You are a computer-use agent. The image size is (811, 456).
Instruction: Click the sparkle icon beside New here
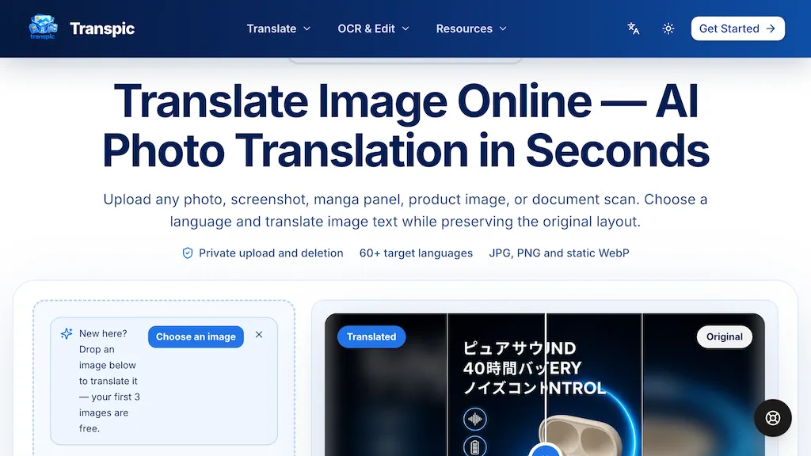67,333
